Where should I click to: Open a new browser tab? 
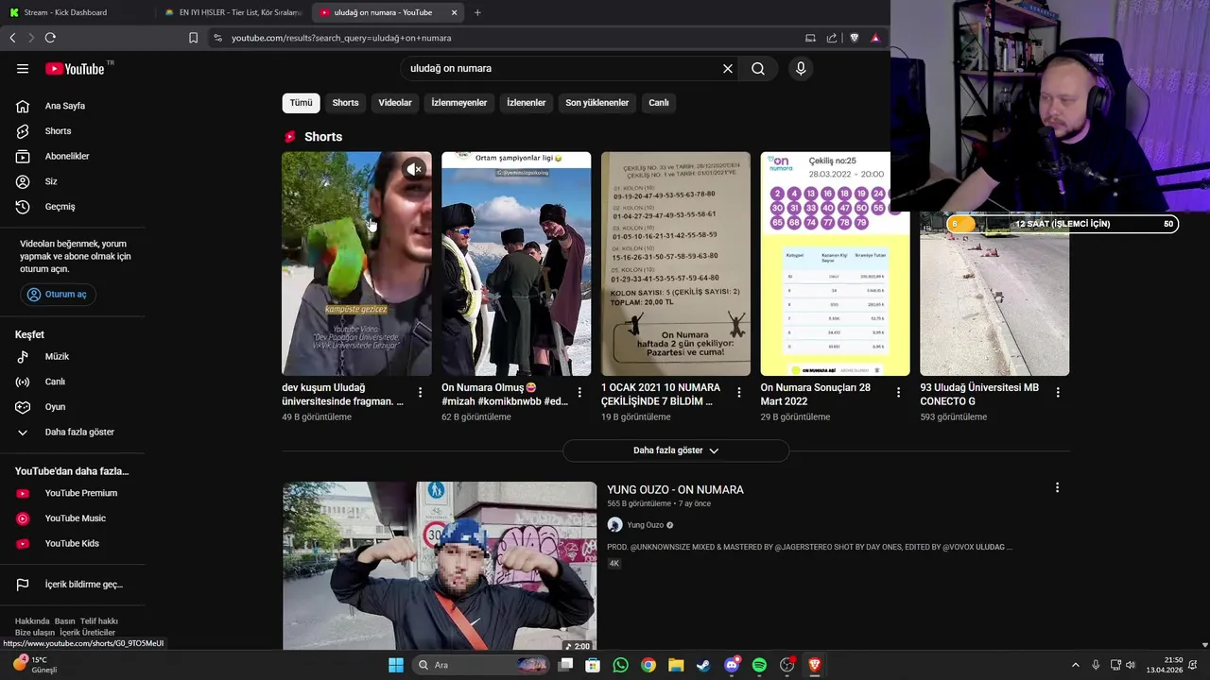[477, 12]
